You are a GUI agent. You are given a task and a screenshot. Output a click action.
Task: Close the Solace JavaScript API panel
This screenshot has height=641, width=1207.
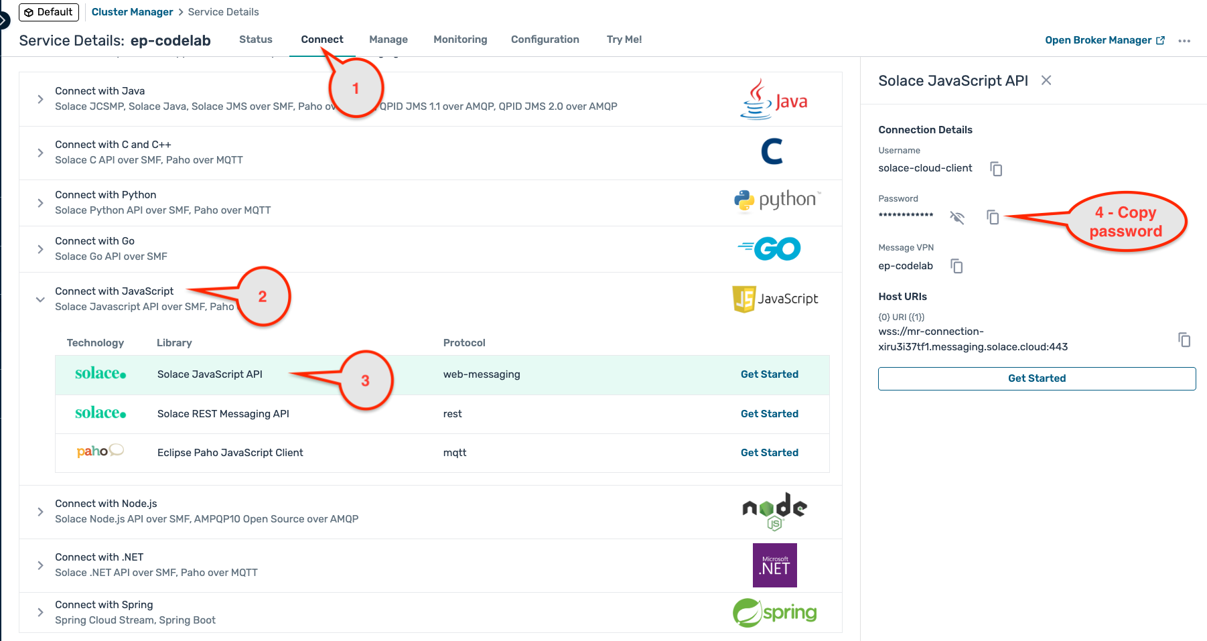[x=1046, y=80]
